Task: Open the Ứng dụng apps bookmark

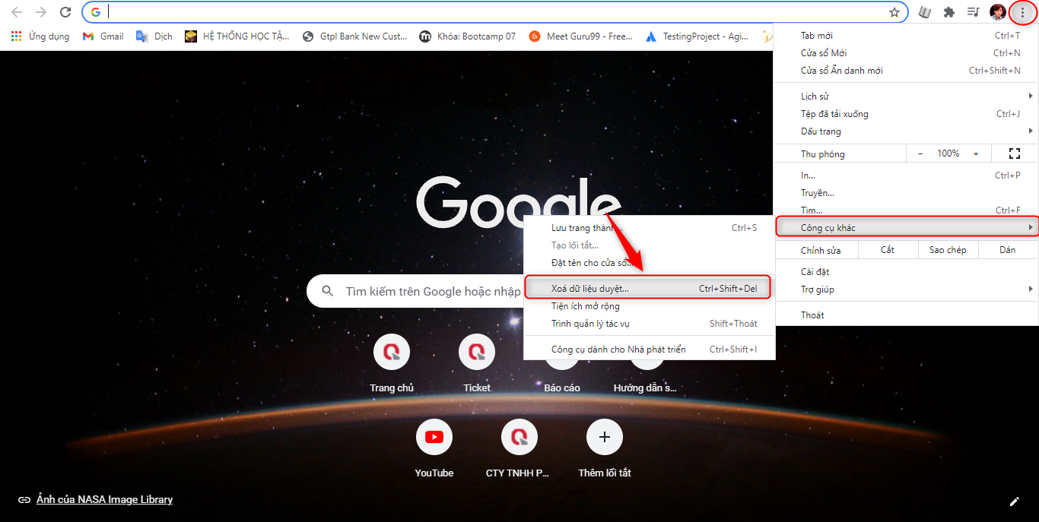Action: (40, 36)
